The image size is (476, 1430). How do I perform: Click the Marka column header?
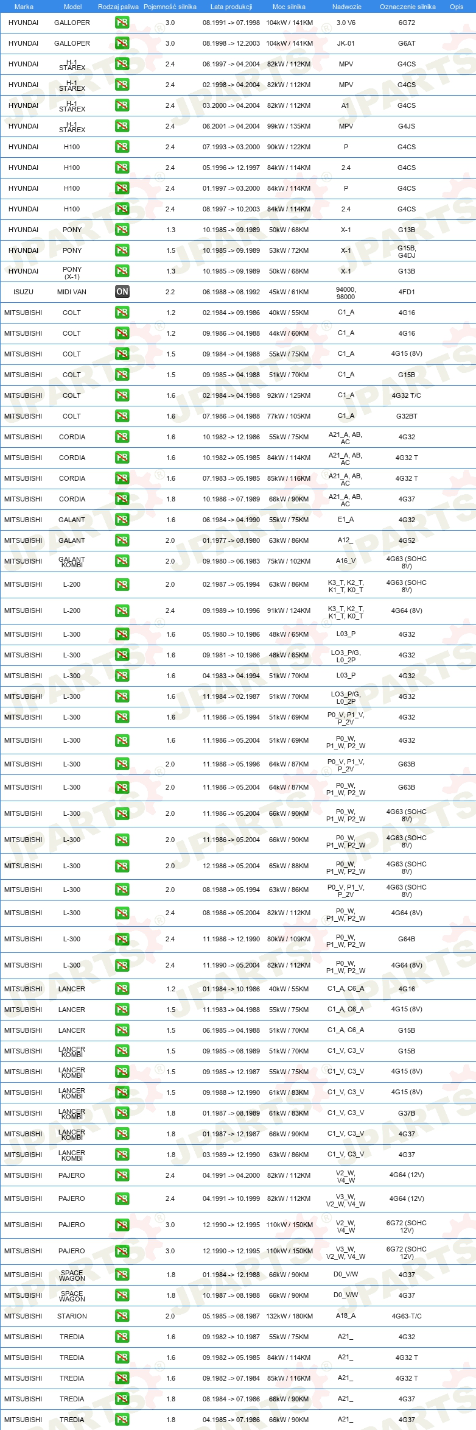click(24, 7)
